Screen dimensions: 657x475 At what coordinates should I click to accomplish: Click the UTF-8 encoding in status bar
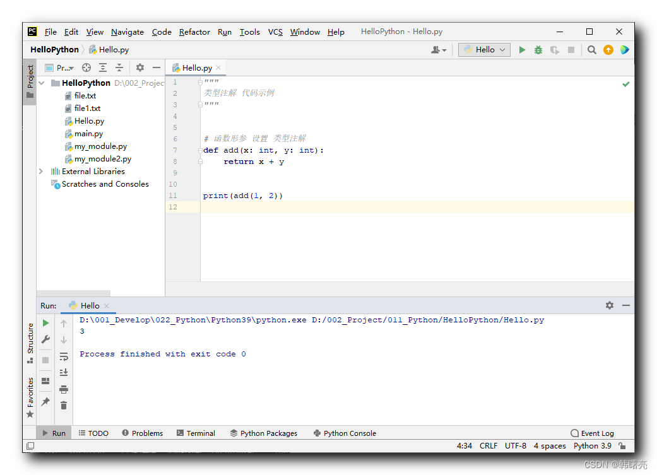click(x=516, y=446)
